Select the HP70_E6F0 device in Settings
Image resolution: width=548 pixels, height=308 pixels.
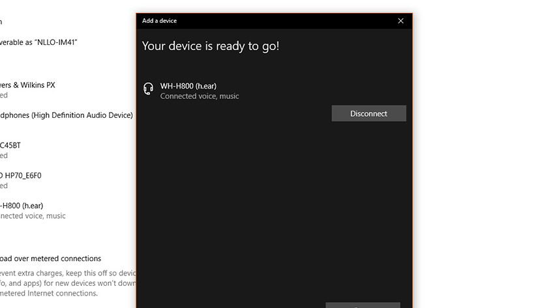click(21, 175)
